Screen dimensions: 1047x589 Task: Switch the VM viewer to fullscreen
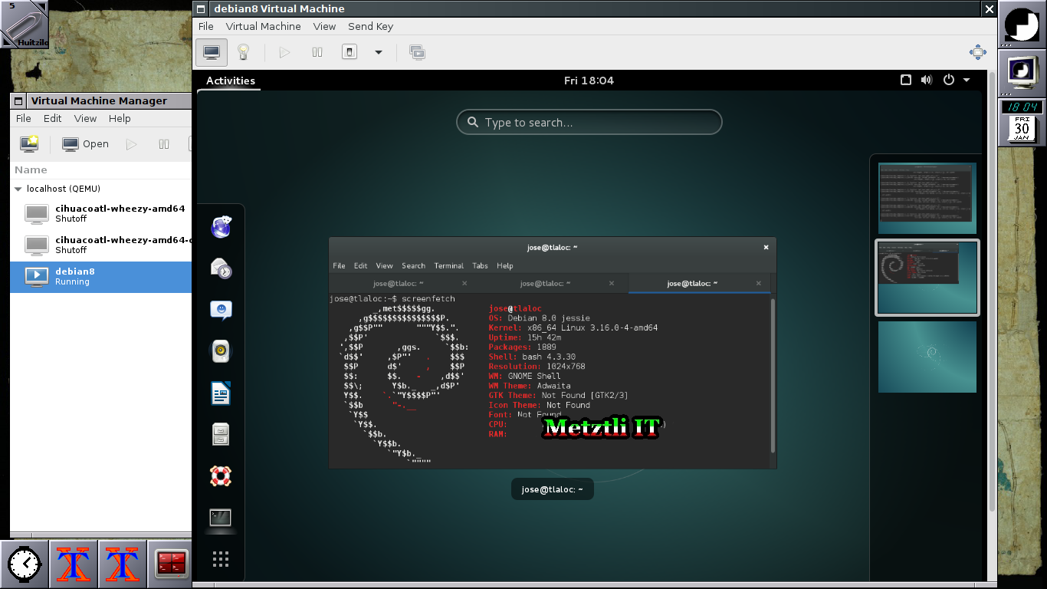click(x=977, y=52)
